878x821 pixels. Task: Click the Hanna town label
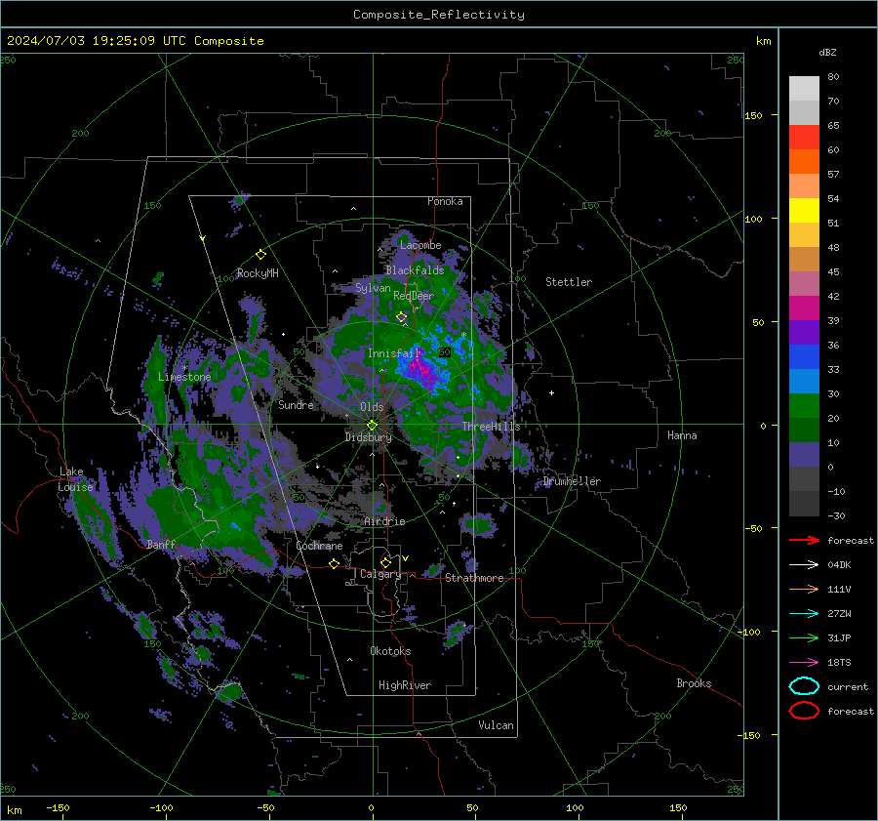(682, 435)
